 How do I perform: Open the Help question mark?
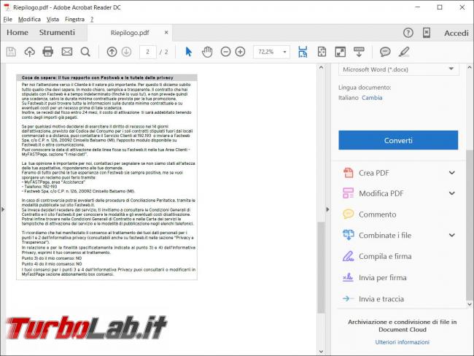[408, 33]
